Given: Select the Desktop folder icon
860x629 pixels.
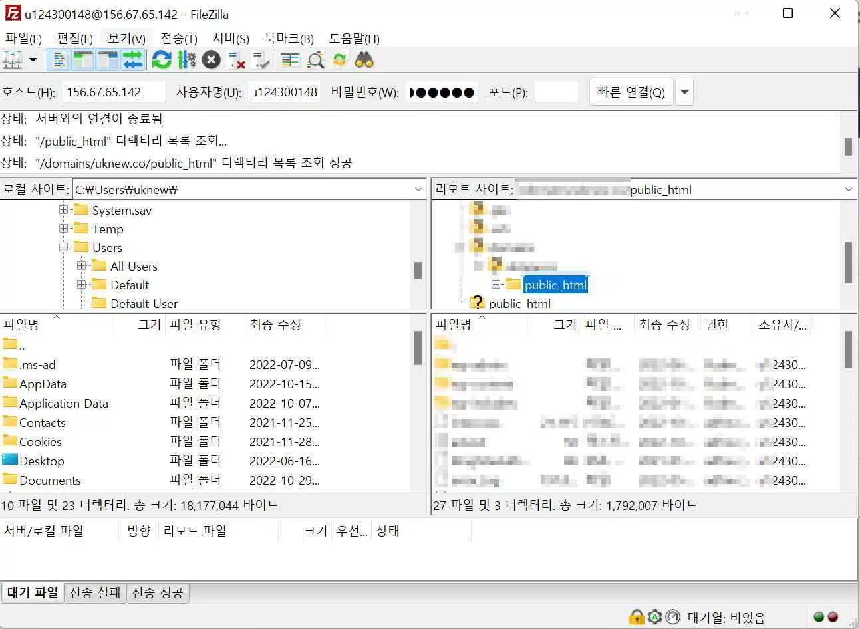Looking at the screenshot, I should pyautogui.click(x=10, y=460).
